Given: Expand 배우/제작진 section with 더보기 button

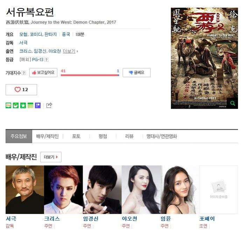Looking at the screenshot, I should pos(51,157).
